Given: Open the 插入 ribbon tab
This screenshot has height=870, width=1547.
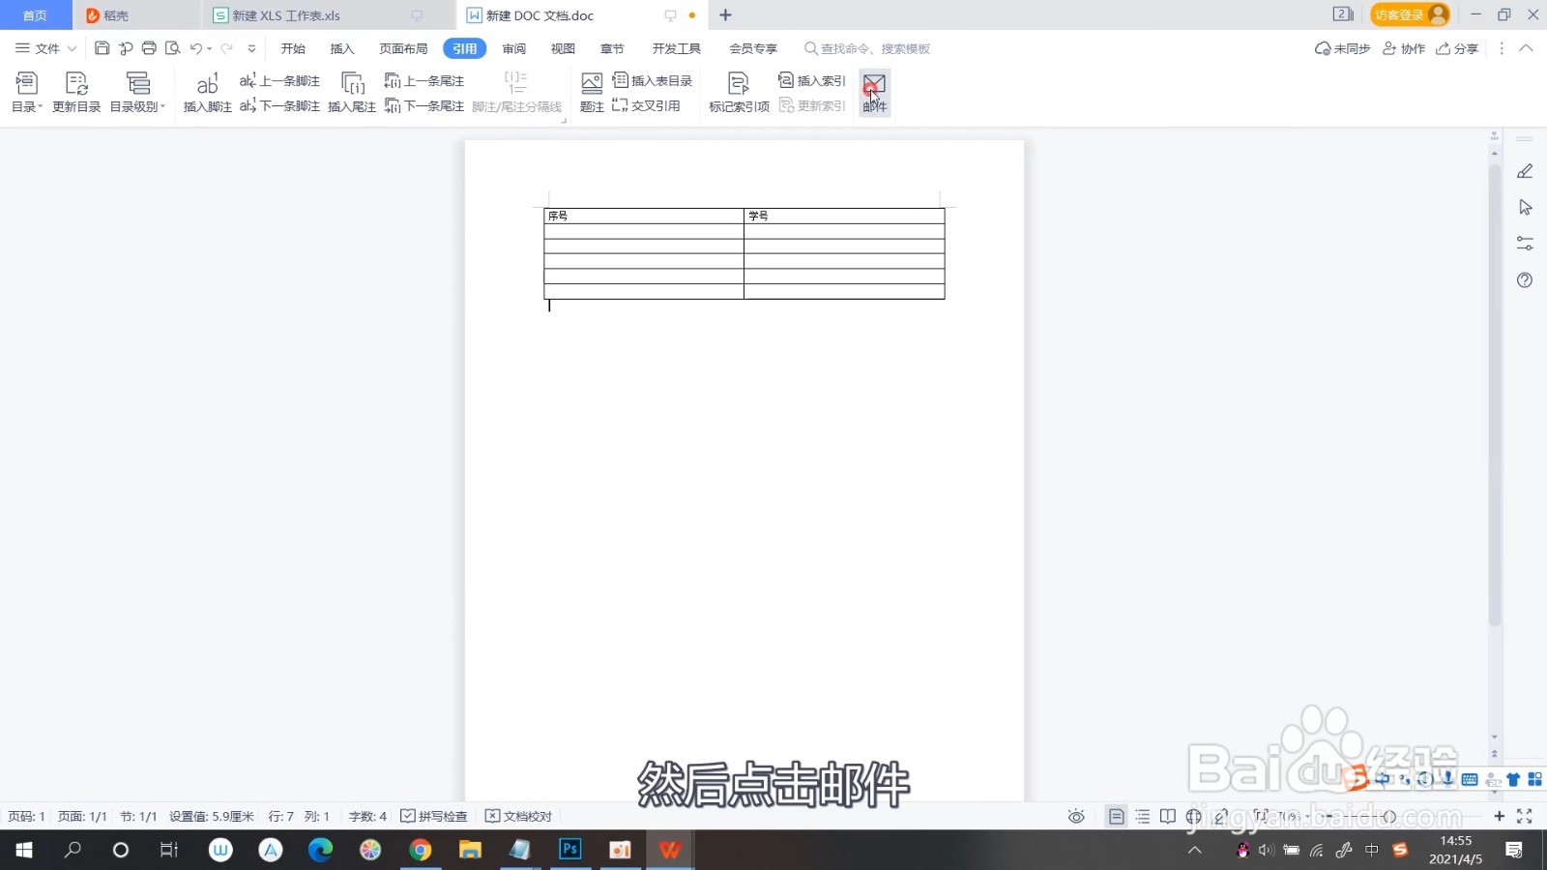Looking at the screenshot, I should click(342, 48).
